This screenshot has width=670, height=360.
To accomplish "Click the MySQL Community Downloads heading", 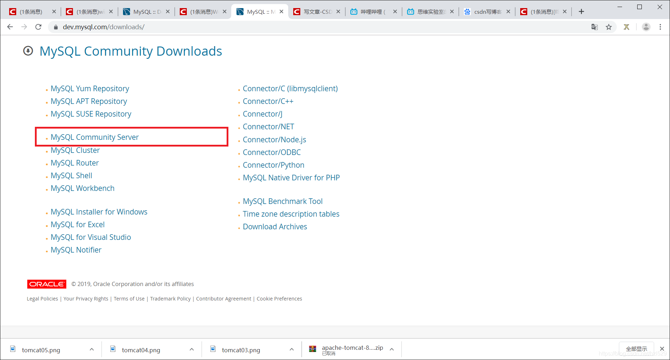I will [x=131, y=51].
